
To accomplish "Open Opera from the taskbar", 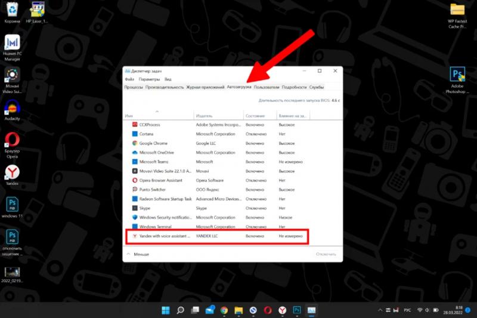I will [268, 310].
